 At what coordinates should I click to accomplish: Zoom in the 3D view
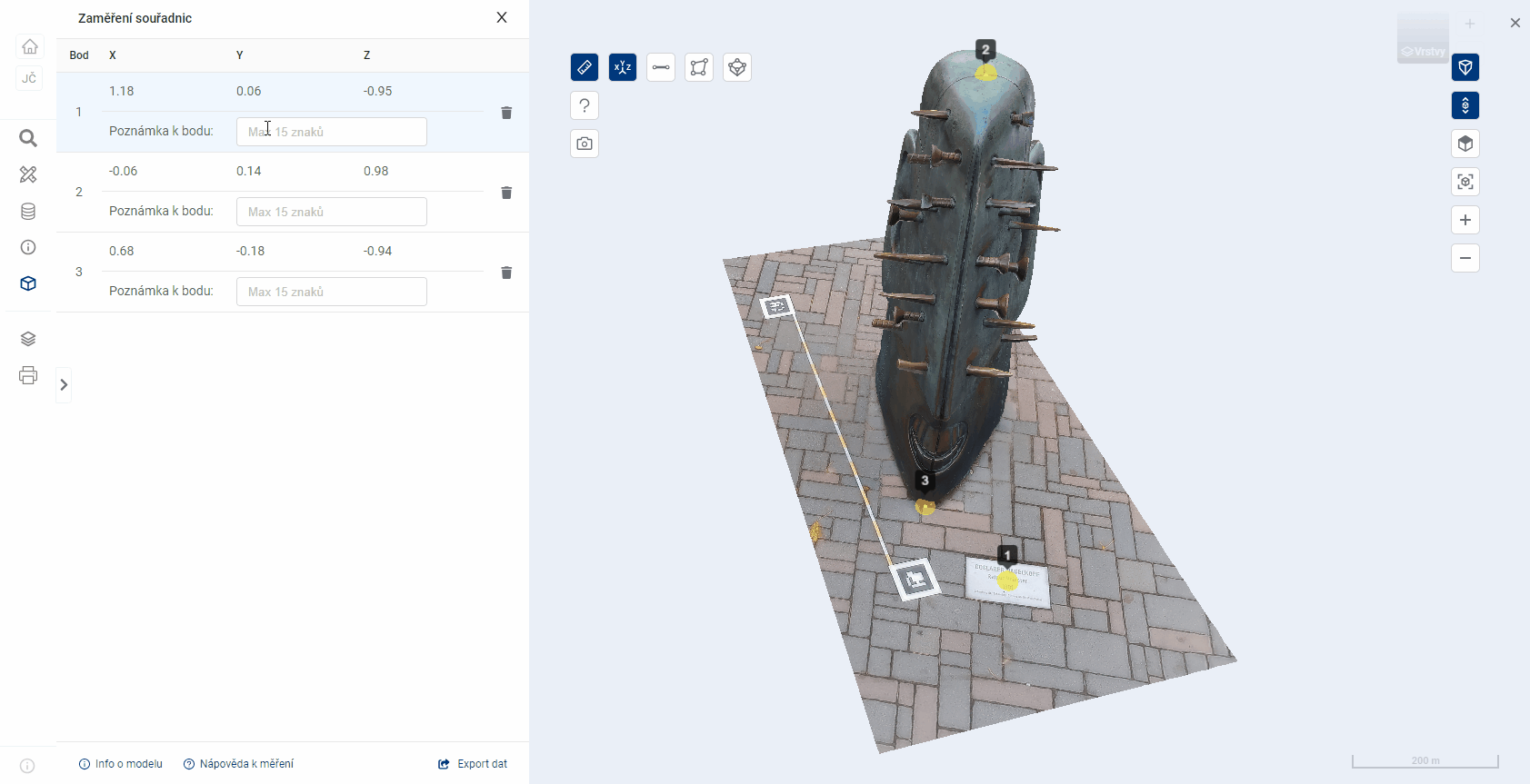pyautogui.click(x=1465, y=220)
